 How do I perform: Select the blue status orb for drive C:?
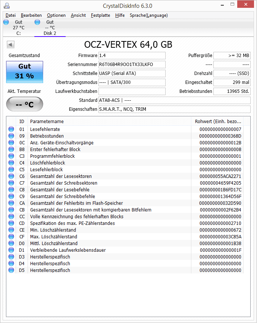click(x=6, y=22)
